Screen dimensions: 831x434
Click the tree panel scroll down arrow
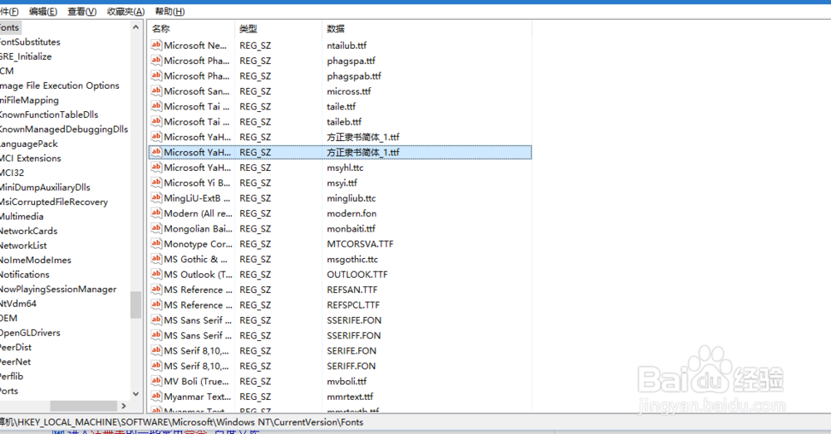pos(135,394)
